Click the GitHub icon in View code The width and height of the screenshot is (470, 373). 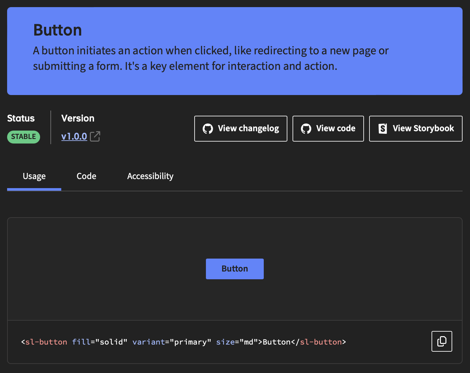tap(306, 129)
